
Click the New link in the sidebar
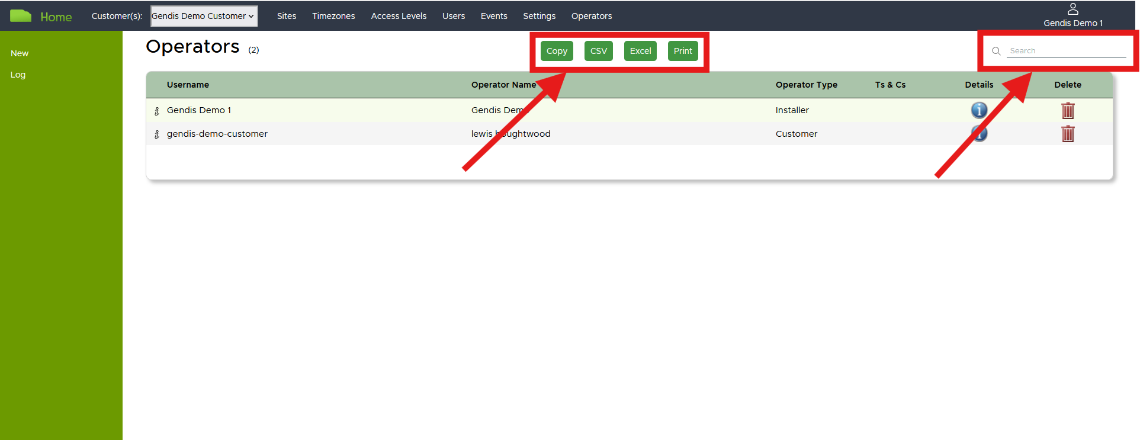[x=20, y=53]
